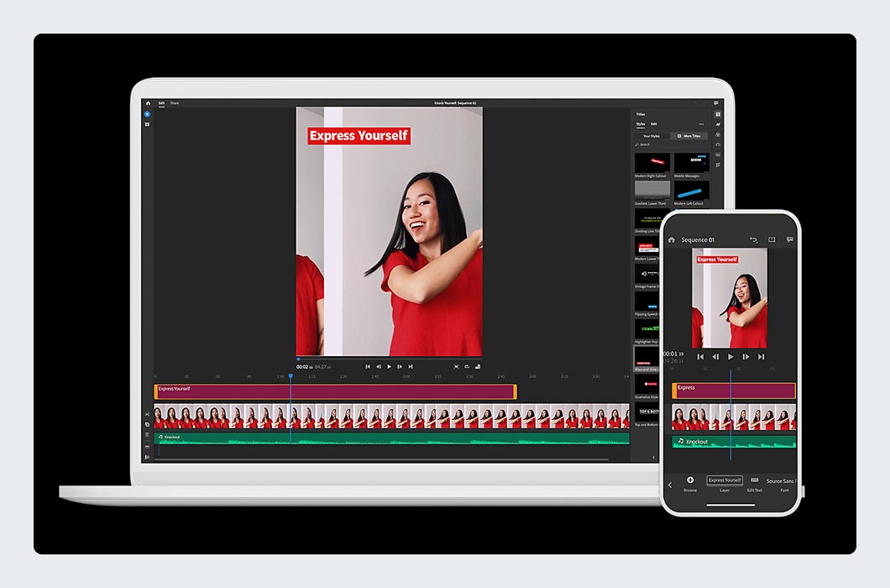Viewport: 890px width, 588px height.
Task: Open the Speed gauge icon in right rail
Action: [718, 144]
